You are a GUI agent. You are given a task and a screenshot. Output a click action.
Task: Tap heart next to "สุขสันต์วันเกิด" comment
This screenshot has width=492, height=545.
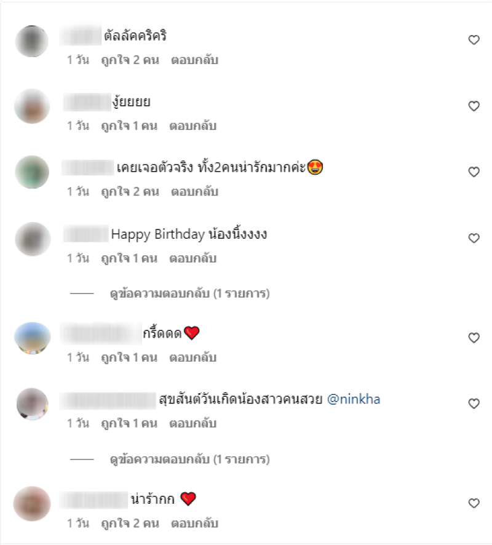pyautogui.click(x=474, y=404)
